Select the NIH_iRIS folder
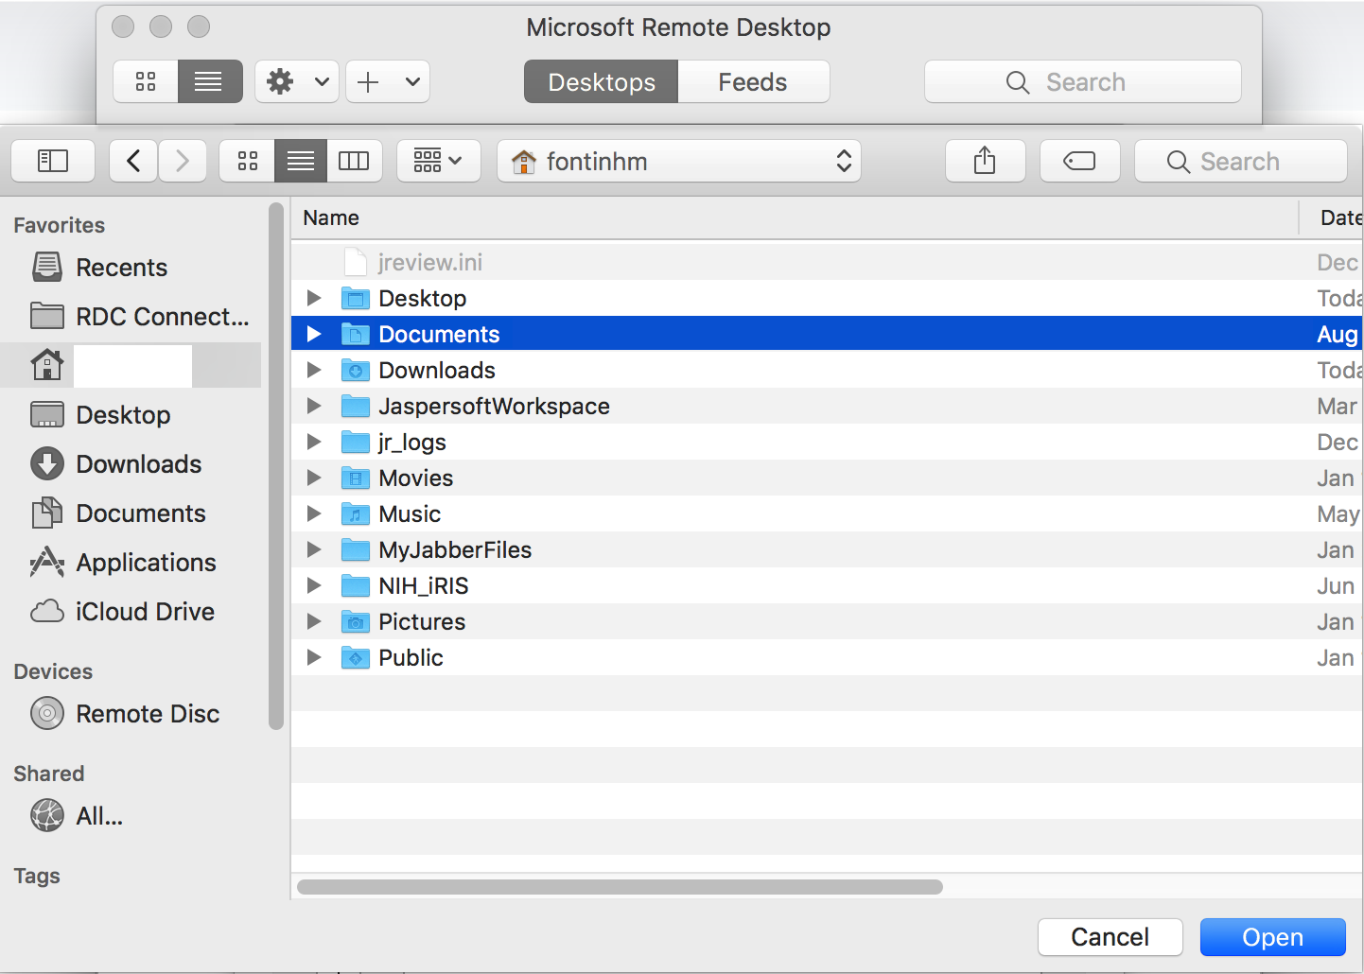This screenshot has height=974, width=1364. click(x=828, y=585)
